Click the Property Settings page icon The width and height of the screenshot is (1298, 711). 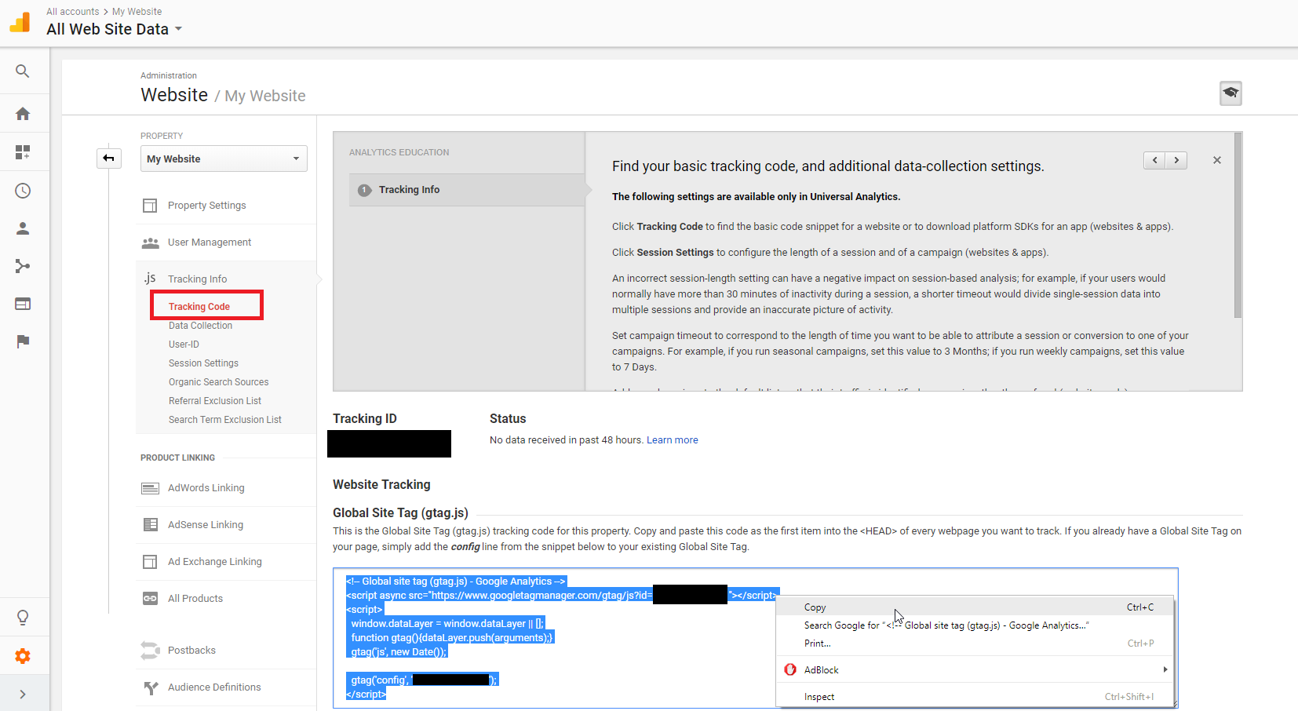click(150, 206)
